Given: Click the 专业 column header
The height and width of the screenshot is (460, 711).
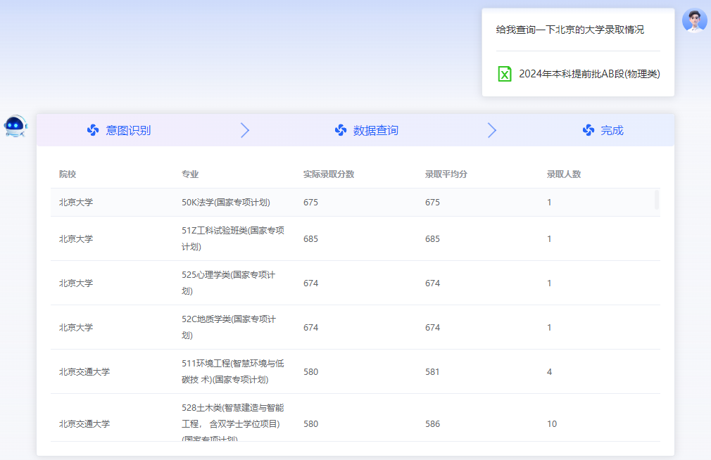Looking at the screenshot, I should (x=190, y=174).
